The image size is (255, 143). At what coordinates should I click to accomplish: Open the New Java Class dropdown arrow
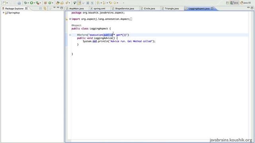[x=53, y=3]
